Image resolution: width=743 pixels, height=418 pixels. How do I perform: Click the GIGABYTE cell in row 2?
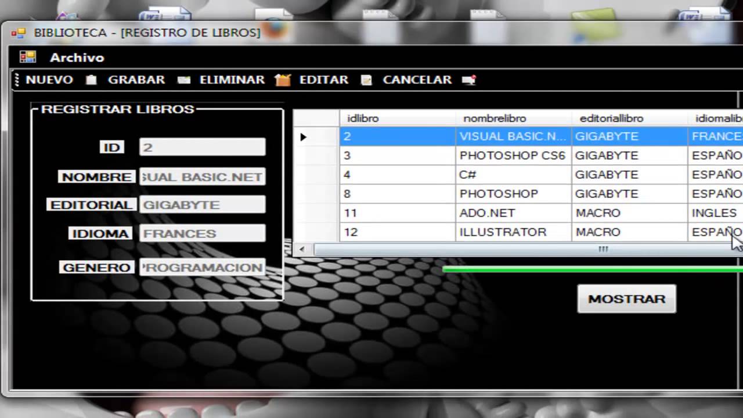tap(630, 136)
